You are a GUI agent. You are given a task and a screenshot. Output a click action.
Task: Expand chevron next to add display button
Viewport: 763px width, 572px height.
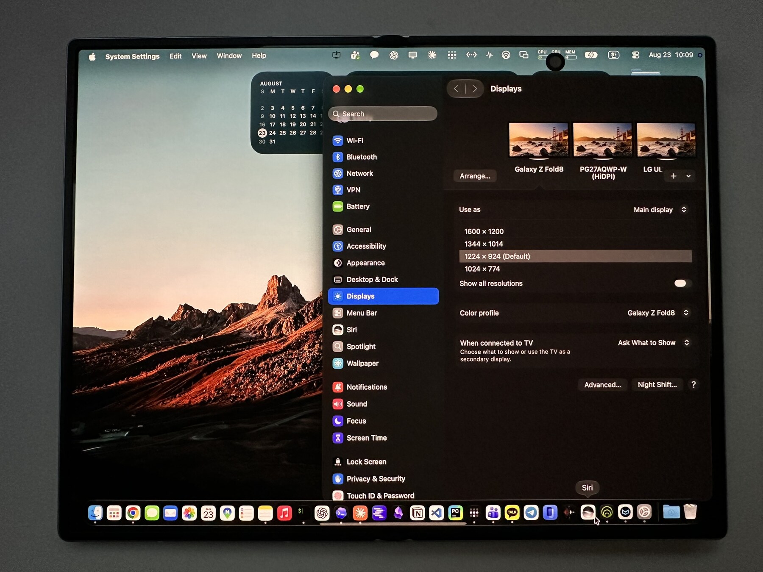688,176
